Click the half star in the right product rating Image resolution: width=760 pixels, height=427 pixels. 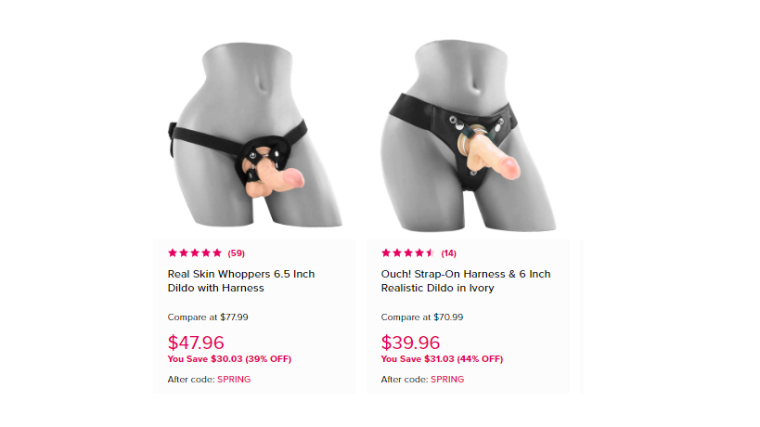(x=431, y=253)
